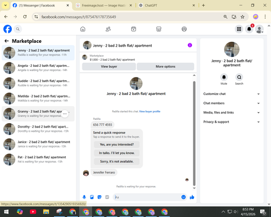Viewport: 271px width, 217px height.
Task: Click the address bar URL
Action: coord(79,17)
